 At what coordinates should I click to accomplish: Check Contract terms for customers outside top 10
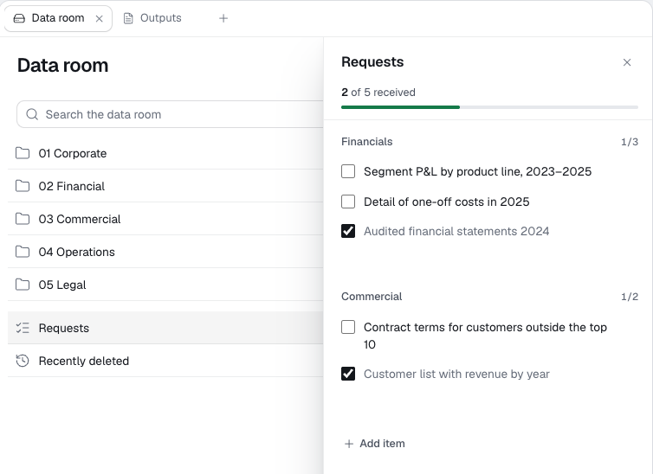tap(348, 327)
